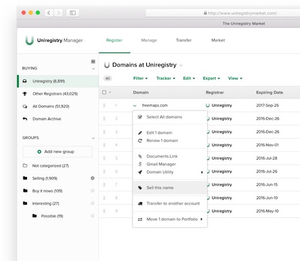This screenshot has width=300, height=261.
Task: Collapse the GROUPS section chevron
Action: tap(93, 138)
